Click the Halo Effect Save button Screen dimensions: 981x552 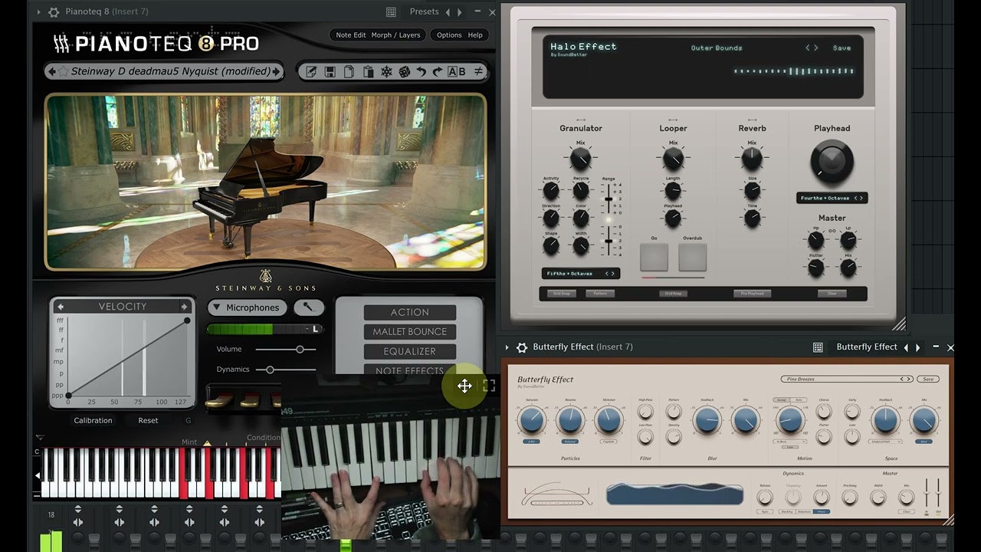[x=842, y=48]
